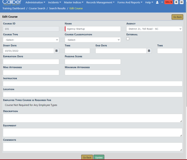The image size is (187, 160).
Task: Click into the Instructor input field
Action: coord(93,83)
